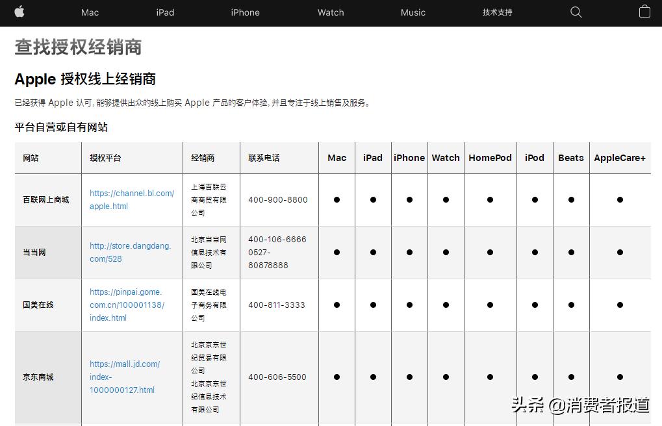Click the HomePod dot in the 当当网 row
Screen dimensions: 662x426
[490, 252]
